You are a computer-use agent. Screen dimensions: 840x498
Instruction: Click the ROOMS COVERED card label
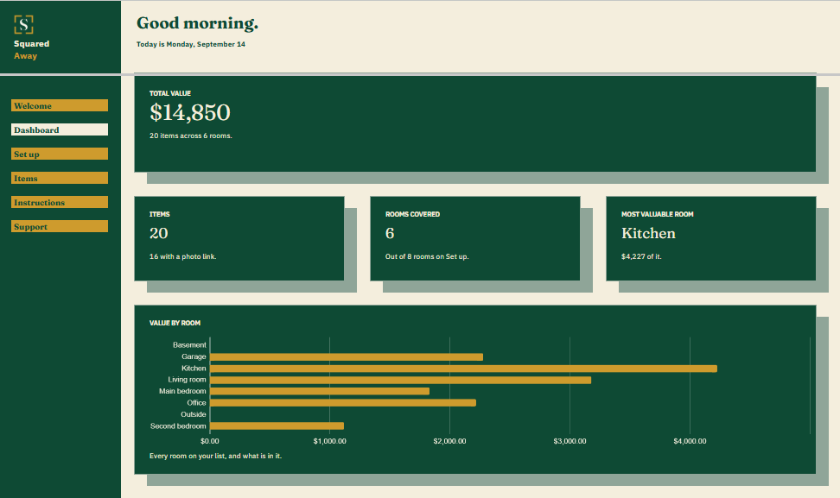pos(412,215)
